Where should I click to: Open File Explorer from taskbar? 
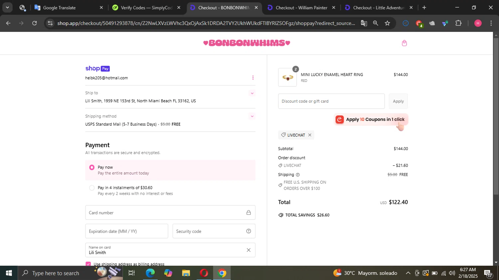[x=186, y=273]
